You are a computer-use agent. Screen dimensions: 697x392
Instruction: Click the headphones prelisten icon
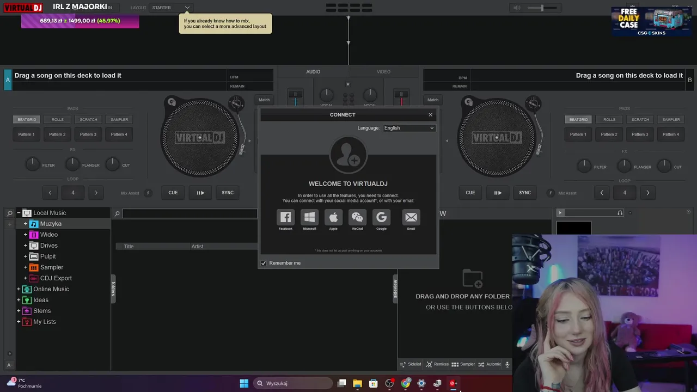pos(620,213)
